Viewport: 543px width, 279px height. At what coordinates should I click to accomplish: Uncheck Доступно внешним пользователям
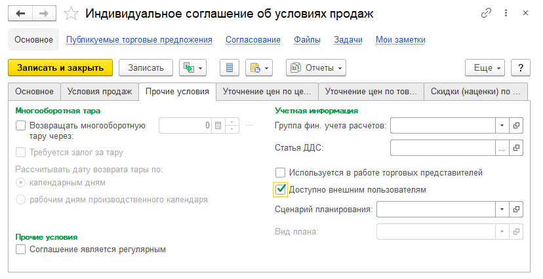point(281,190)
